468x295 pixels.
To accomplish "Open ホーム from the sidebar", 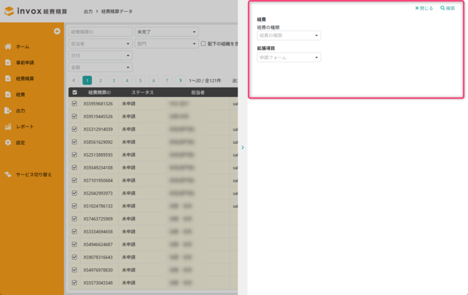I will point(23,47).
